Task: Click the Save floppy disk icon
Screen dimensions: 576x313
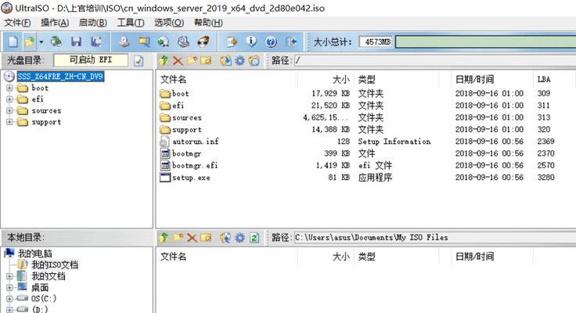Action: pyautogui.click(x=76, y=41)
